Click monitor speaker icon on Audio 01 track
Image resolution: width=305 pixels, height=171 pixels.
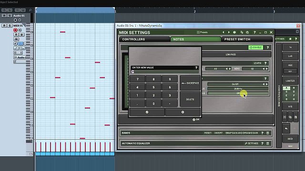[20, 20]
